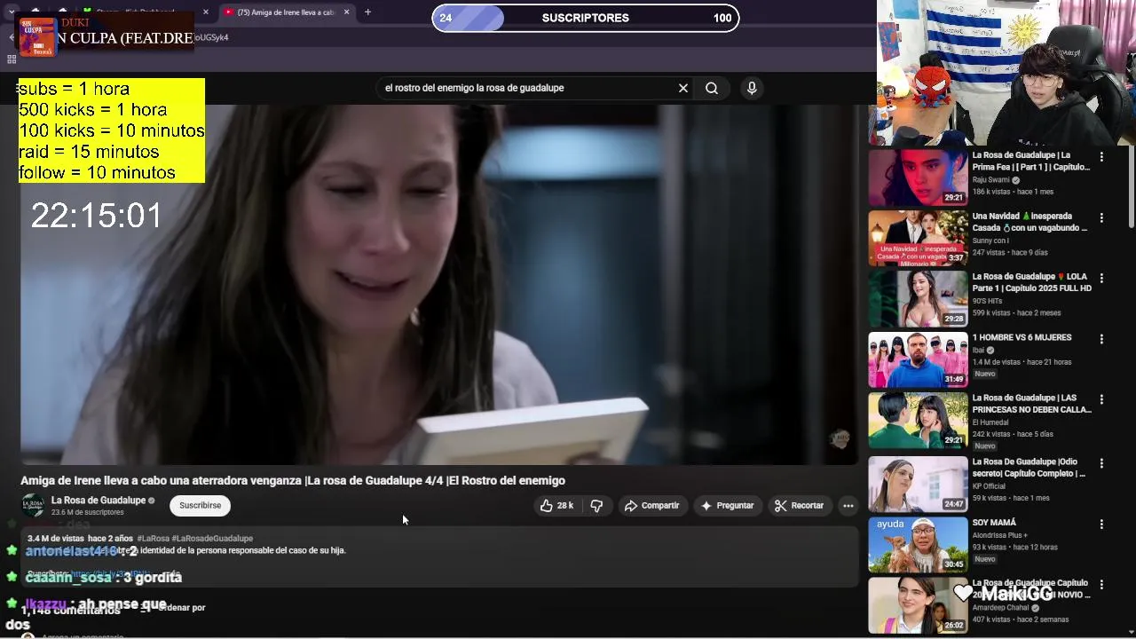Open options for La Prima Fea video

tap(1101, 156)
